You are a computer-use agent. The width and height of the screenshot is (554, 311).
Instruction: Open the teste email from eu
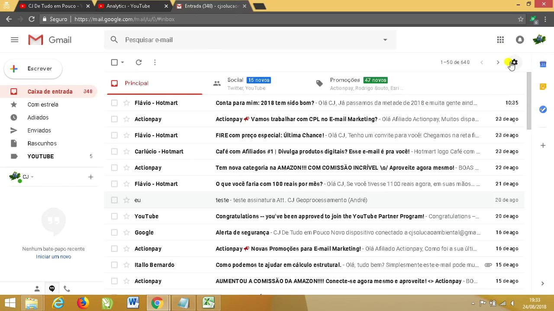(x=314, y=200)
